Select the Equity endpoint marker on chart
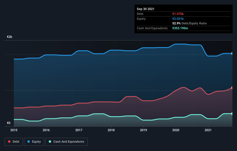 [232, 53]
